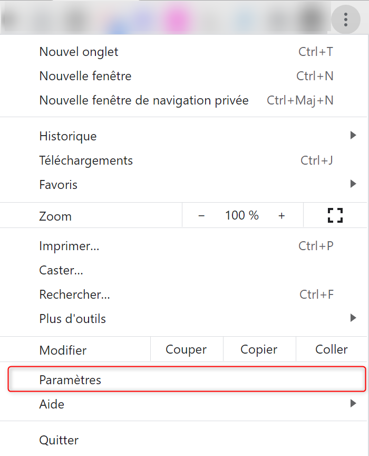369x456 pixels.
Task: Choose the Caster... option
Action: pos(61,270)
